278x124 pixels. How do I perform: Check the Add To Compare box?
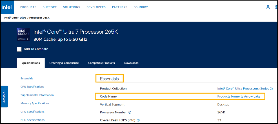coord(19,49)
